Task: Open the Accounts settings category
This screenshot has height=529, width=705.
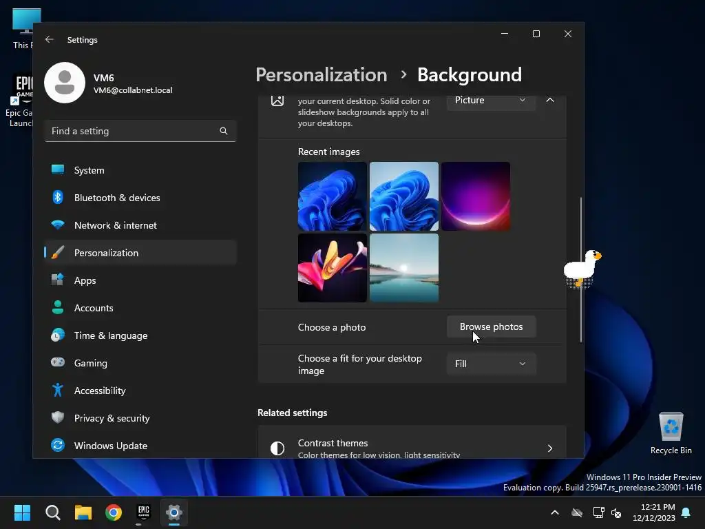Action: 140,308
